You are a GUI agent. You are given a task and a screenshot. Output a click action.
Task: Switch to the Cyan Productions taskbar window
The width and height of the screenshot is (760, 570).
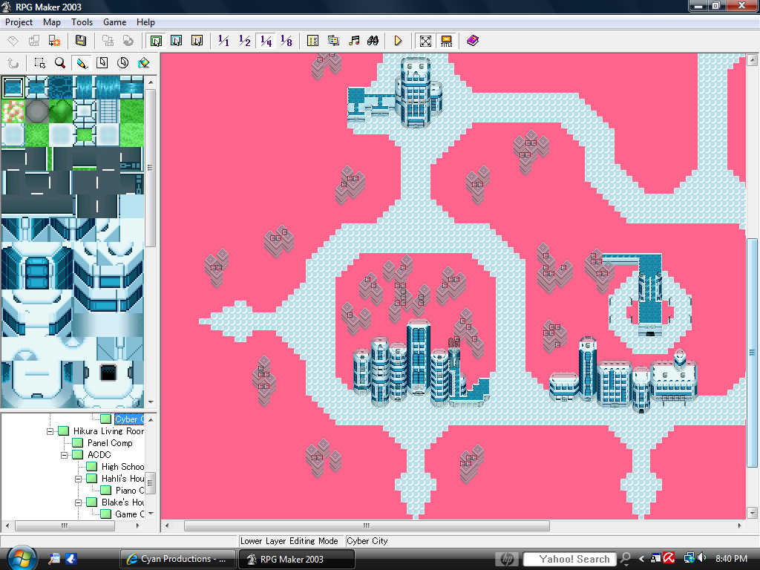tap(177, 559)
